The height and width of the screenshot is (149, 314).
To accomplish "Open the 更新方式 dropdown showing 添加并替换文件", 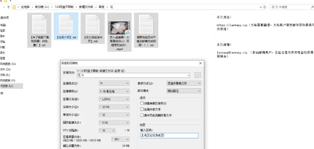I will coord(183,83).
